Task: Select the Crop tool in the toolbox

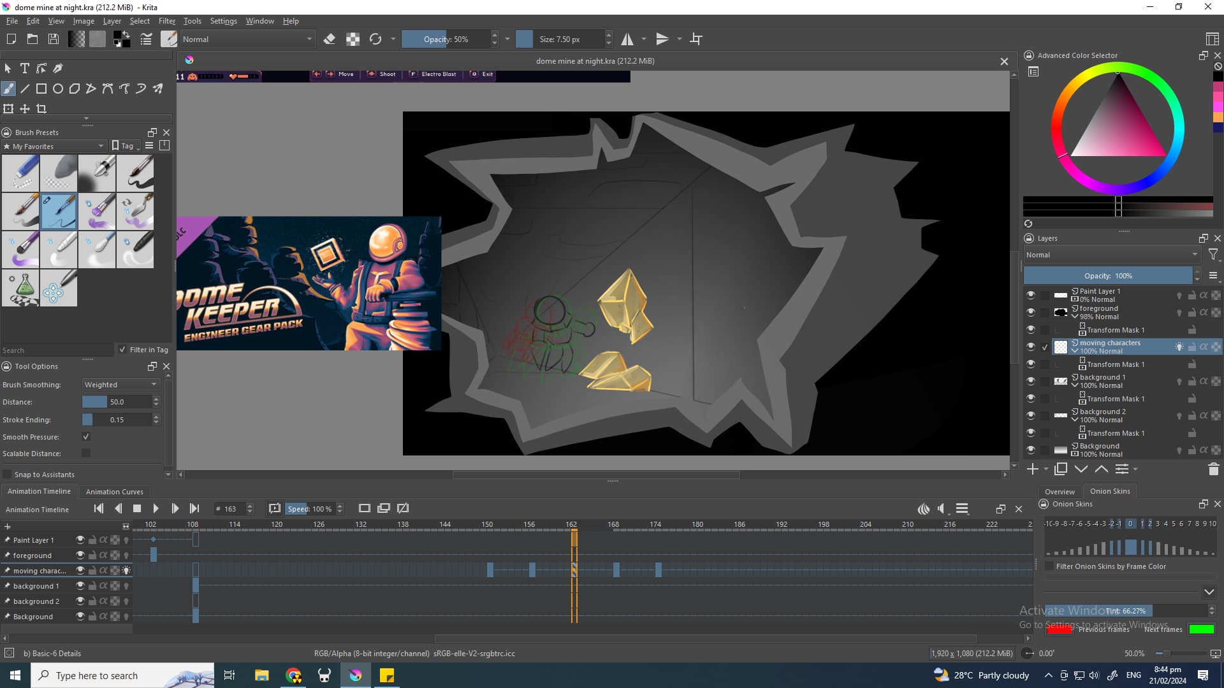Action: pos(41,109)
